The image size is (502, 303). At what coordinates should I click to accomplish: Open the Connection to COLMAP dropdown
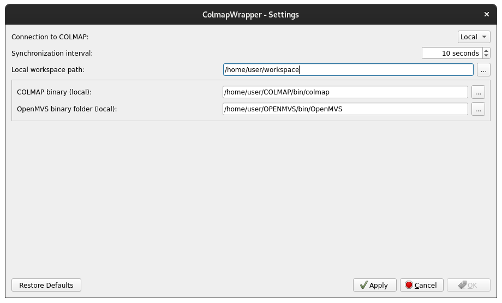(x=474, y=37)
